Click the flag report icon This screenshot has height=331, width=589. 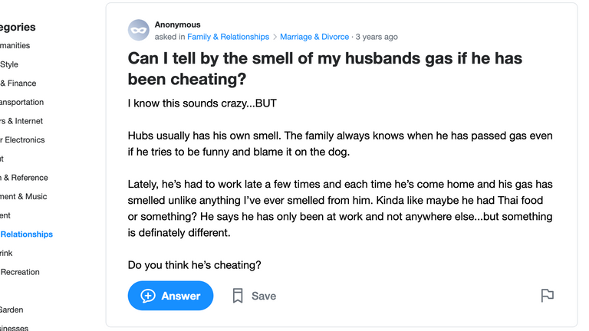pos(547,295)
